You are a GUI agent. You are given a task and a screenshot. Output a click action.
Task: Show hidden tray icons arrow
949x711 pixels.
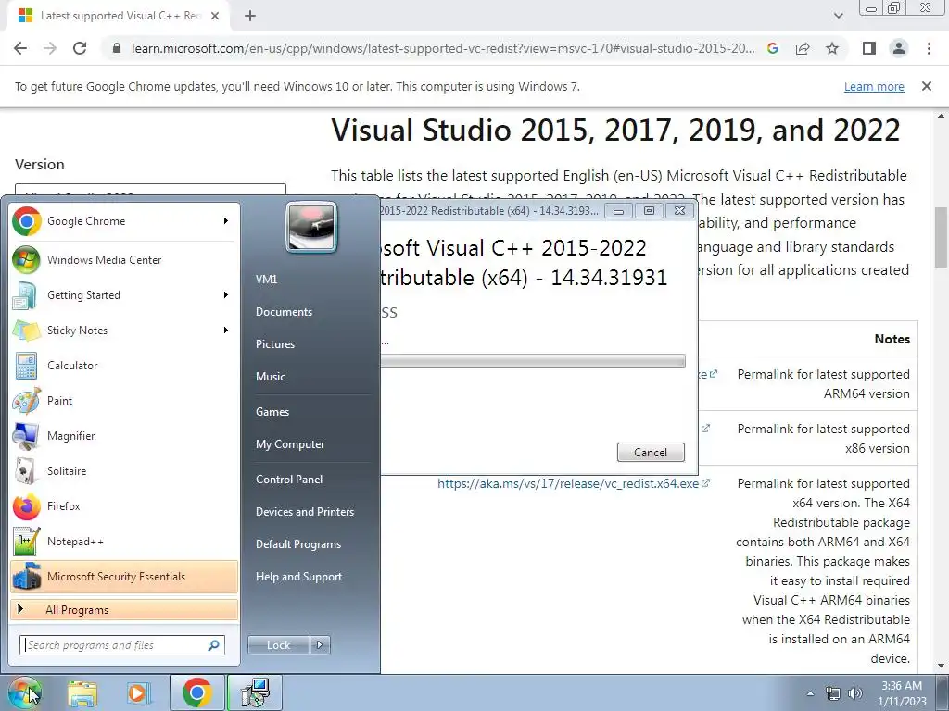point(810,693)
